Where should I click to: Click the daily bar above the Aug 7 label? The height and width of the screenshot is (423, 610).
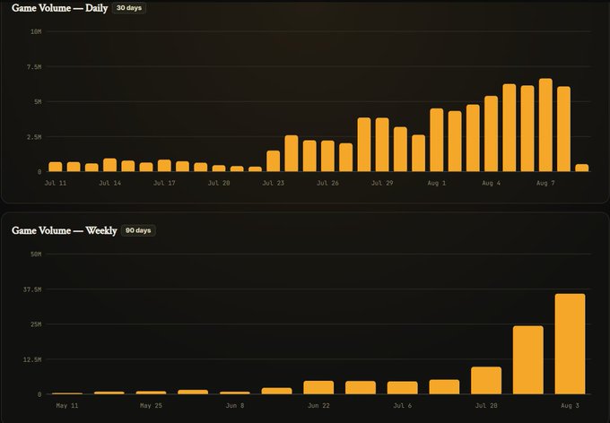pyautogui.click(x=545, y=125)
